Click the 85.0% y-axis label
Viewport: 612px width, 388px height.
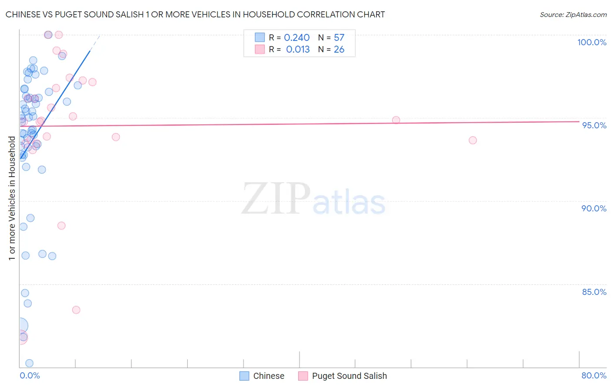pyautogui.click(x=594, y=292)
